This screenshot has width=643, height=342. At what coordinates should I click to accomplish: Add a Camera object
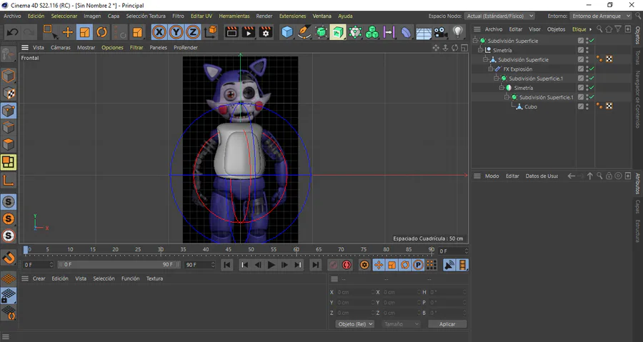[x=440, y=32]
